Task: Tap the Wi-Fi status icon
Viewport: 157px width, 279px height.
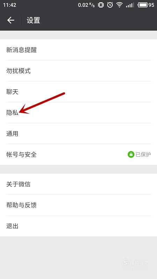Action: click(x=119, y=5)
